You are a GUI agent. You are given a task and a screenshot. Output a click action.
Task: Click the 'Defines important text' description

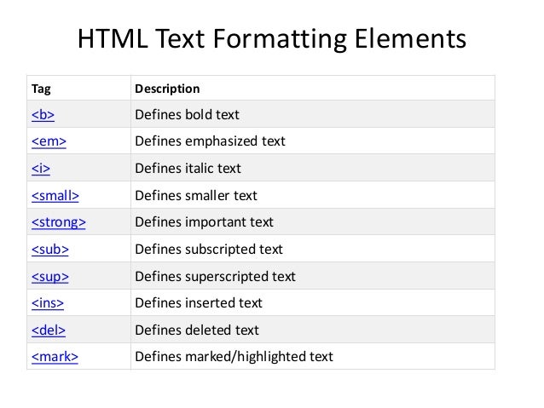(204, 222)
